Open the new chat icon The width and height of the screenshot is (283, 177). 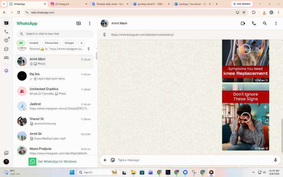[x=79, y=23]
